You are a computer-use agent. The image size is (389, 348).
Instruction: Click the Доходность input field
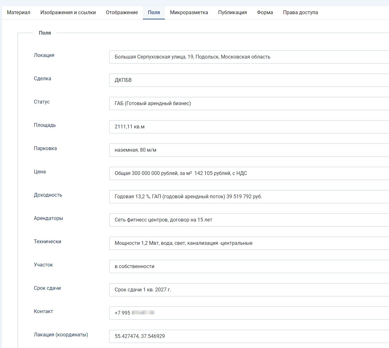[249, 197]
